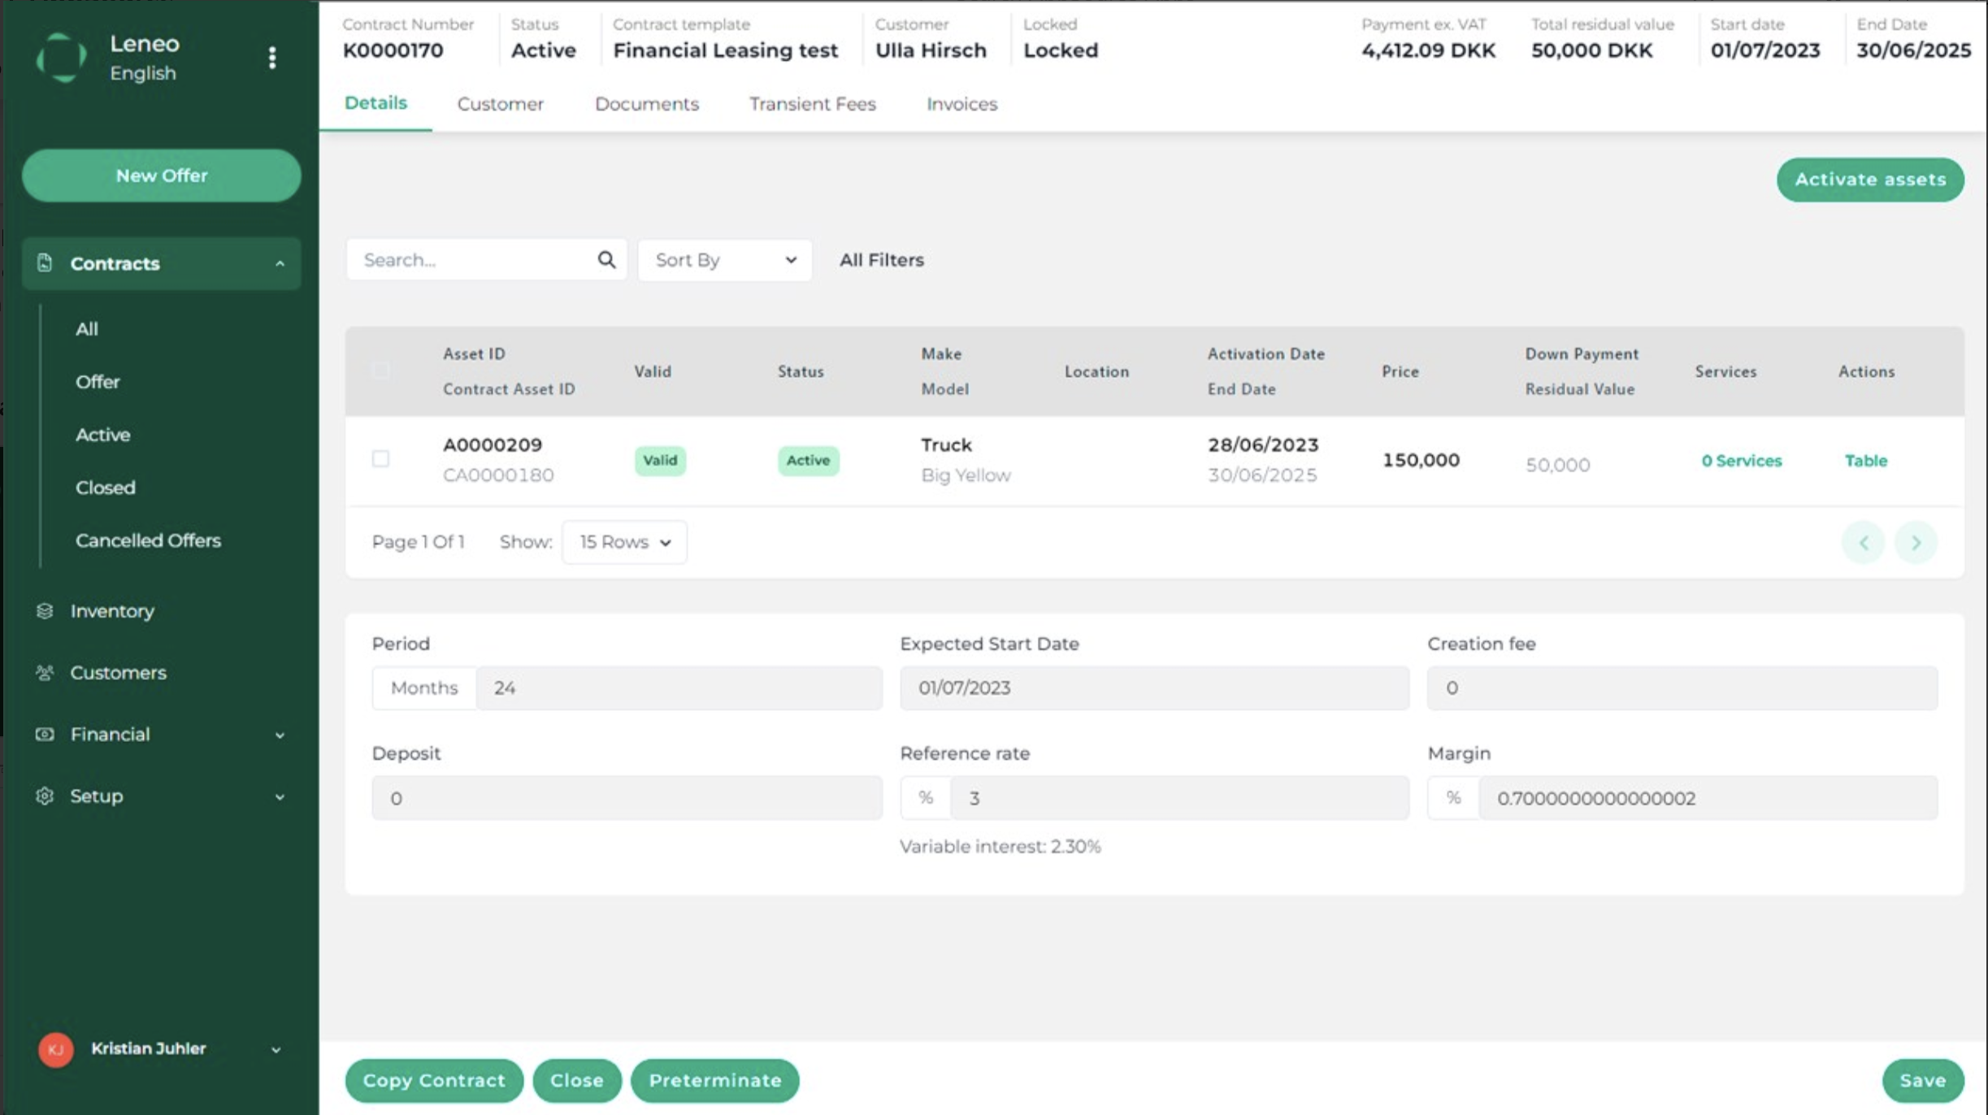Open Cancelled Offers in sidebar
Image resolution: width=1988 pixels, height=1115 pixels.
[148, 540]
